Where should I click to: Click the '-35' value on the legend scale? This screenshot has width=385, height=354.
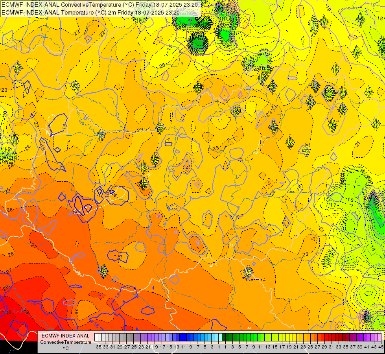98,347
